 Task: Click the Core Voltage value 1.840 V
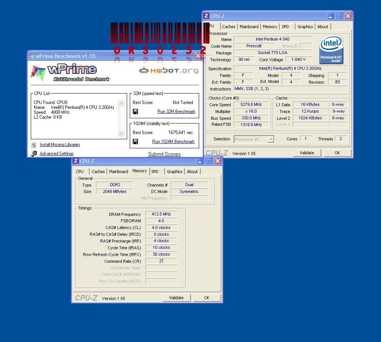298,60
